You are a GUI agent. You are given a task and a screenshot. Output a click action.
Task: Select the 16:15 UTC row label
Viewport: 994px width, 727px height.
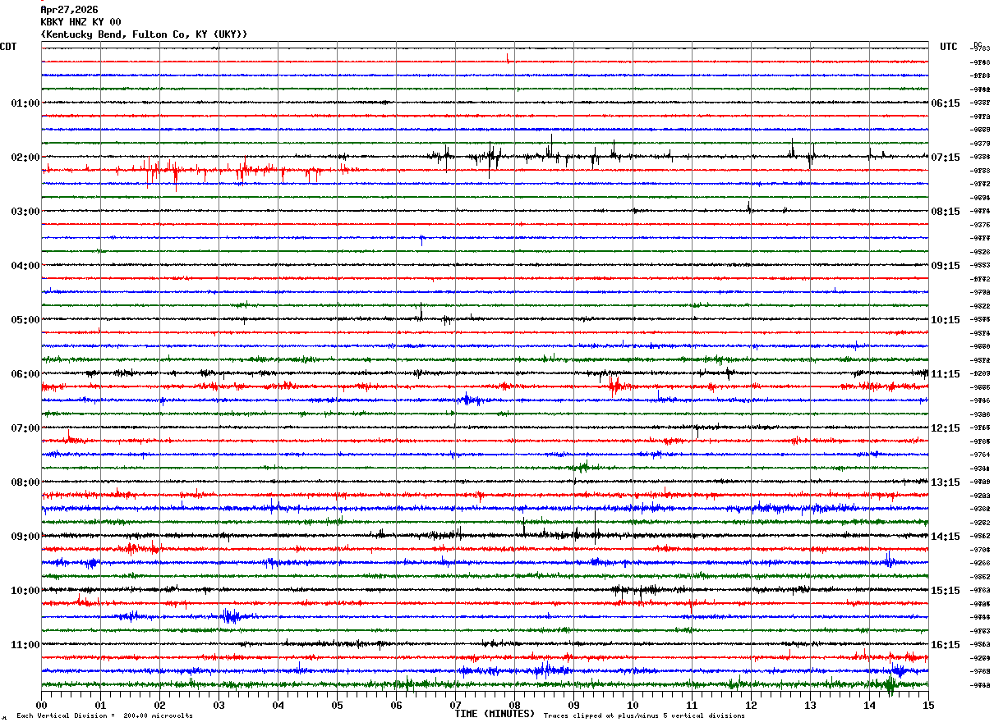[x=946, y=644]
